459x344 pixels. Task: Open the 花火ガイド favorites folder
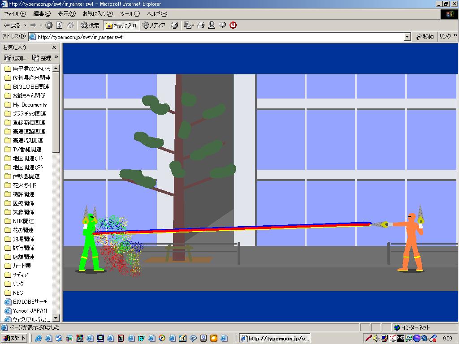[21, 185]
